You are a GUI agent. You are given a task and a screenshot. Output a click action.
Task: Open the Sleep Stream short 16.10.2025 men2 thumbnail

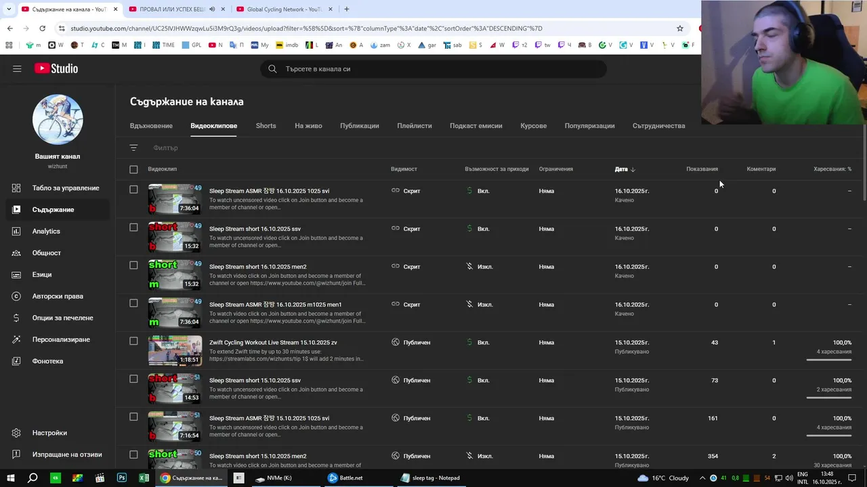(175, 275)
